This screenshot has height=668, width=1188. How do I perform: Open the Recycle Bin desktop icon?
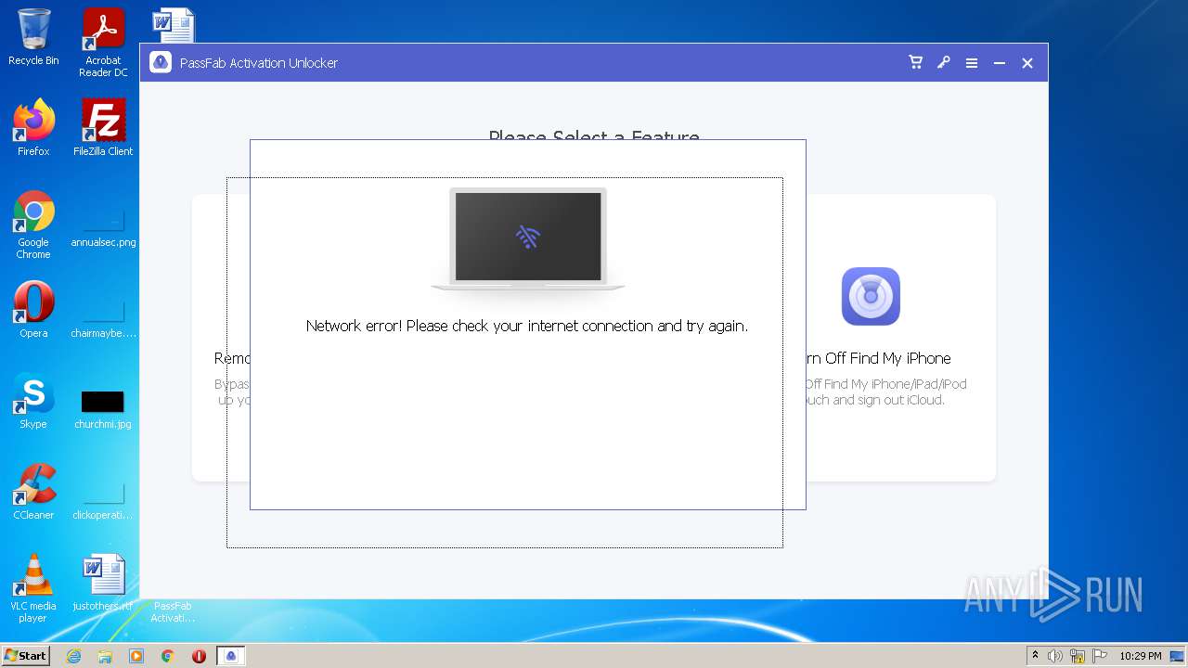pos(33,37)
